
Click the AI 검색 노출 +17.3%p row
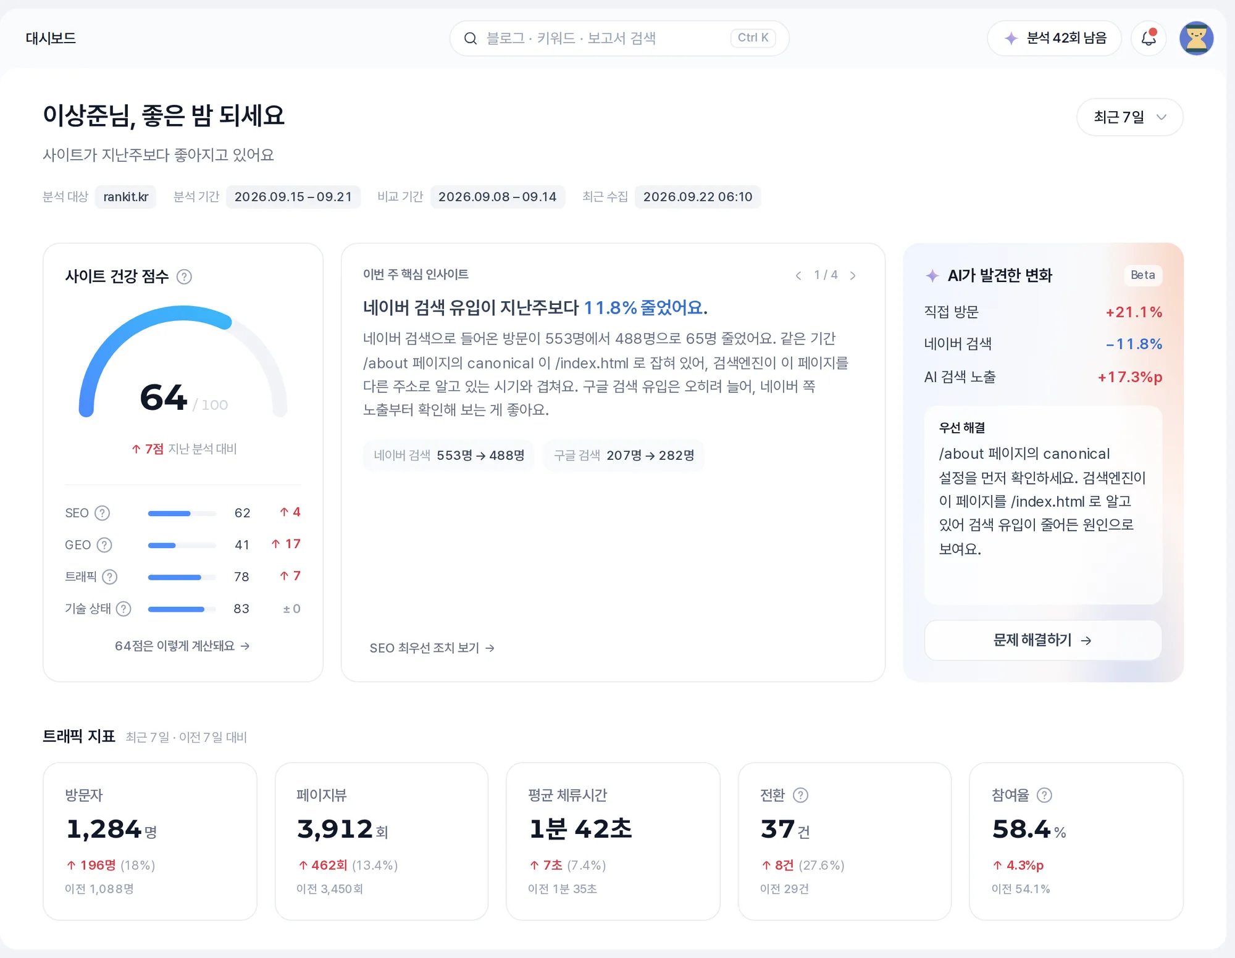click(1043, 377)
